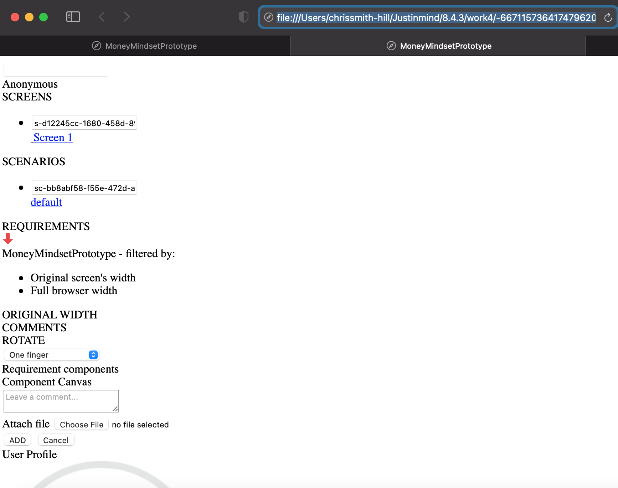Screen dimensions: 618x488
Task: Click the 'no file selected' text
Action: 140,425
